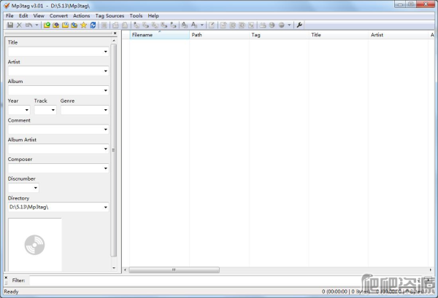Expand the Title field dropdown
438x298 pixels.
105,52
